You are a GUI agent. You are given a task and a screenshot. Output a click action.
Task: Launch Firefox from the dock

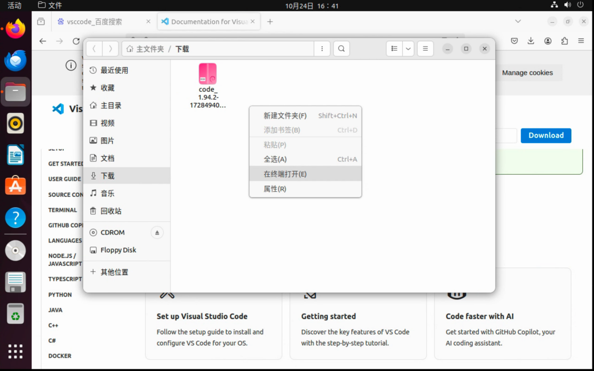coord(15,29)
